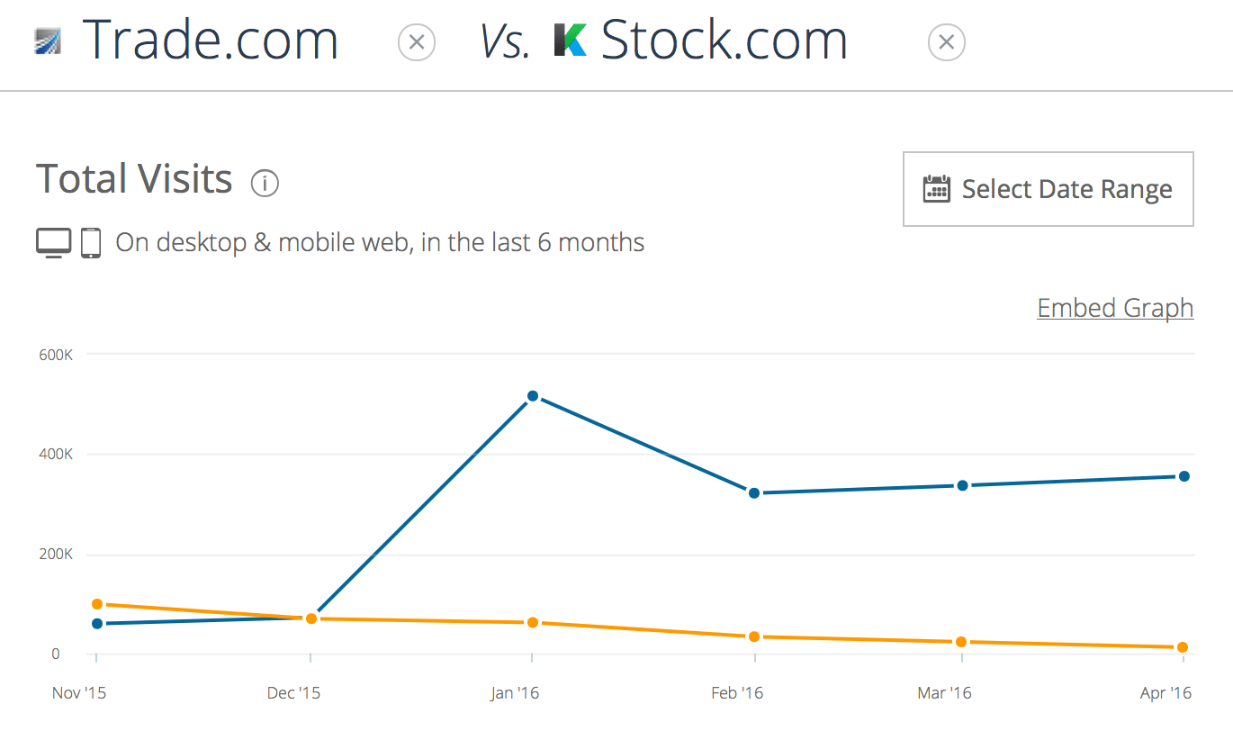
Task: Open the Total Visits info tooltip icon
Action: point(265,184)
